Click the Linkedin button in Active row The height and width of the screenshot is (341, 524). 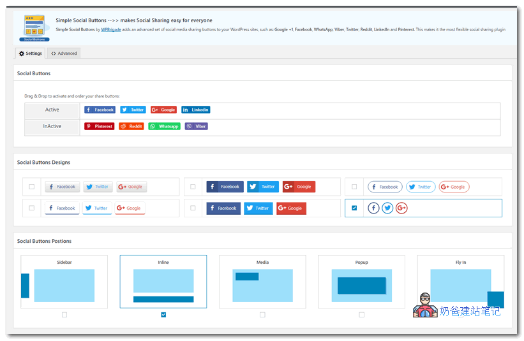point(195,110)
